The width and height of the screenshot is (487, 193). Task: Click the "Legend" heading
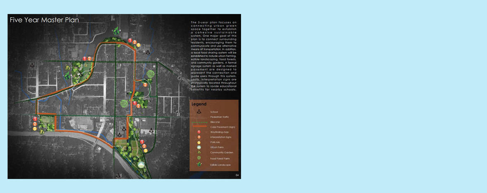tap(199, 104)
